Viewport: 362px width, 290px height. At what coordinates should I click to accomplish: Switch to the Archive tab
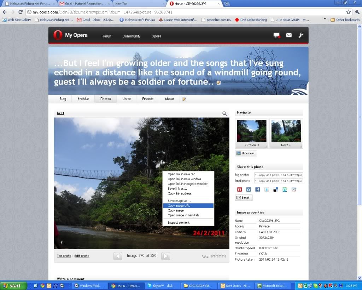click(83, 99)
